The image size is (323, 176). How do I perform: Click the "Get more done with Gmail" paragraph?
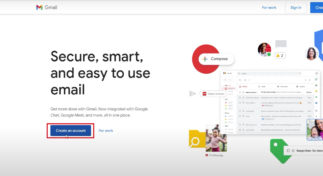99,112
